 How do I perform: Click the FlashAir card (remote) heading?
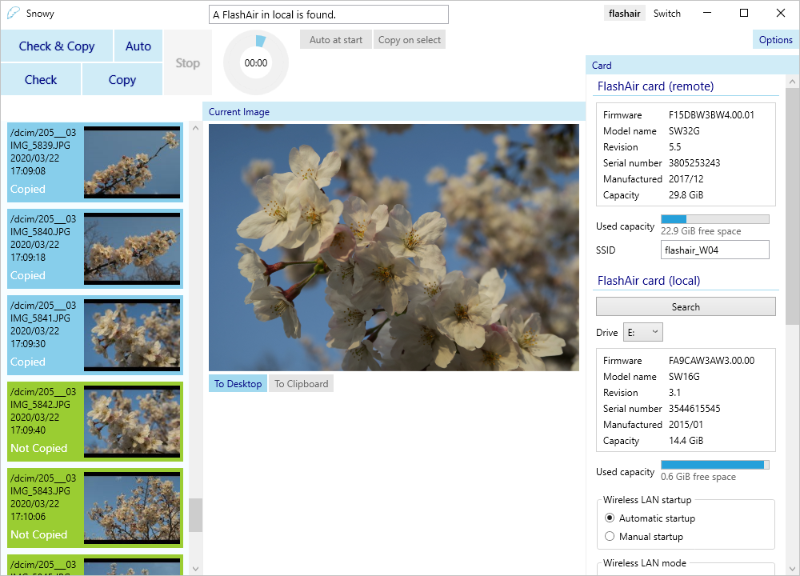[x=655, y=86]
